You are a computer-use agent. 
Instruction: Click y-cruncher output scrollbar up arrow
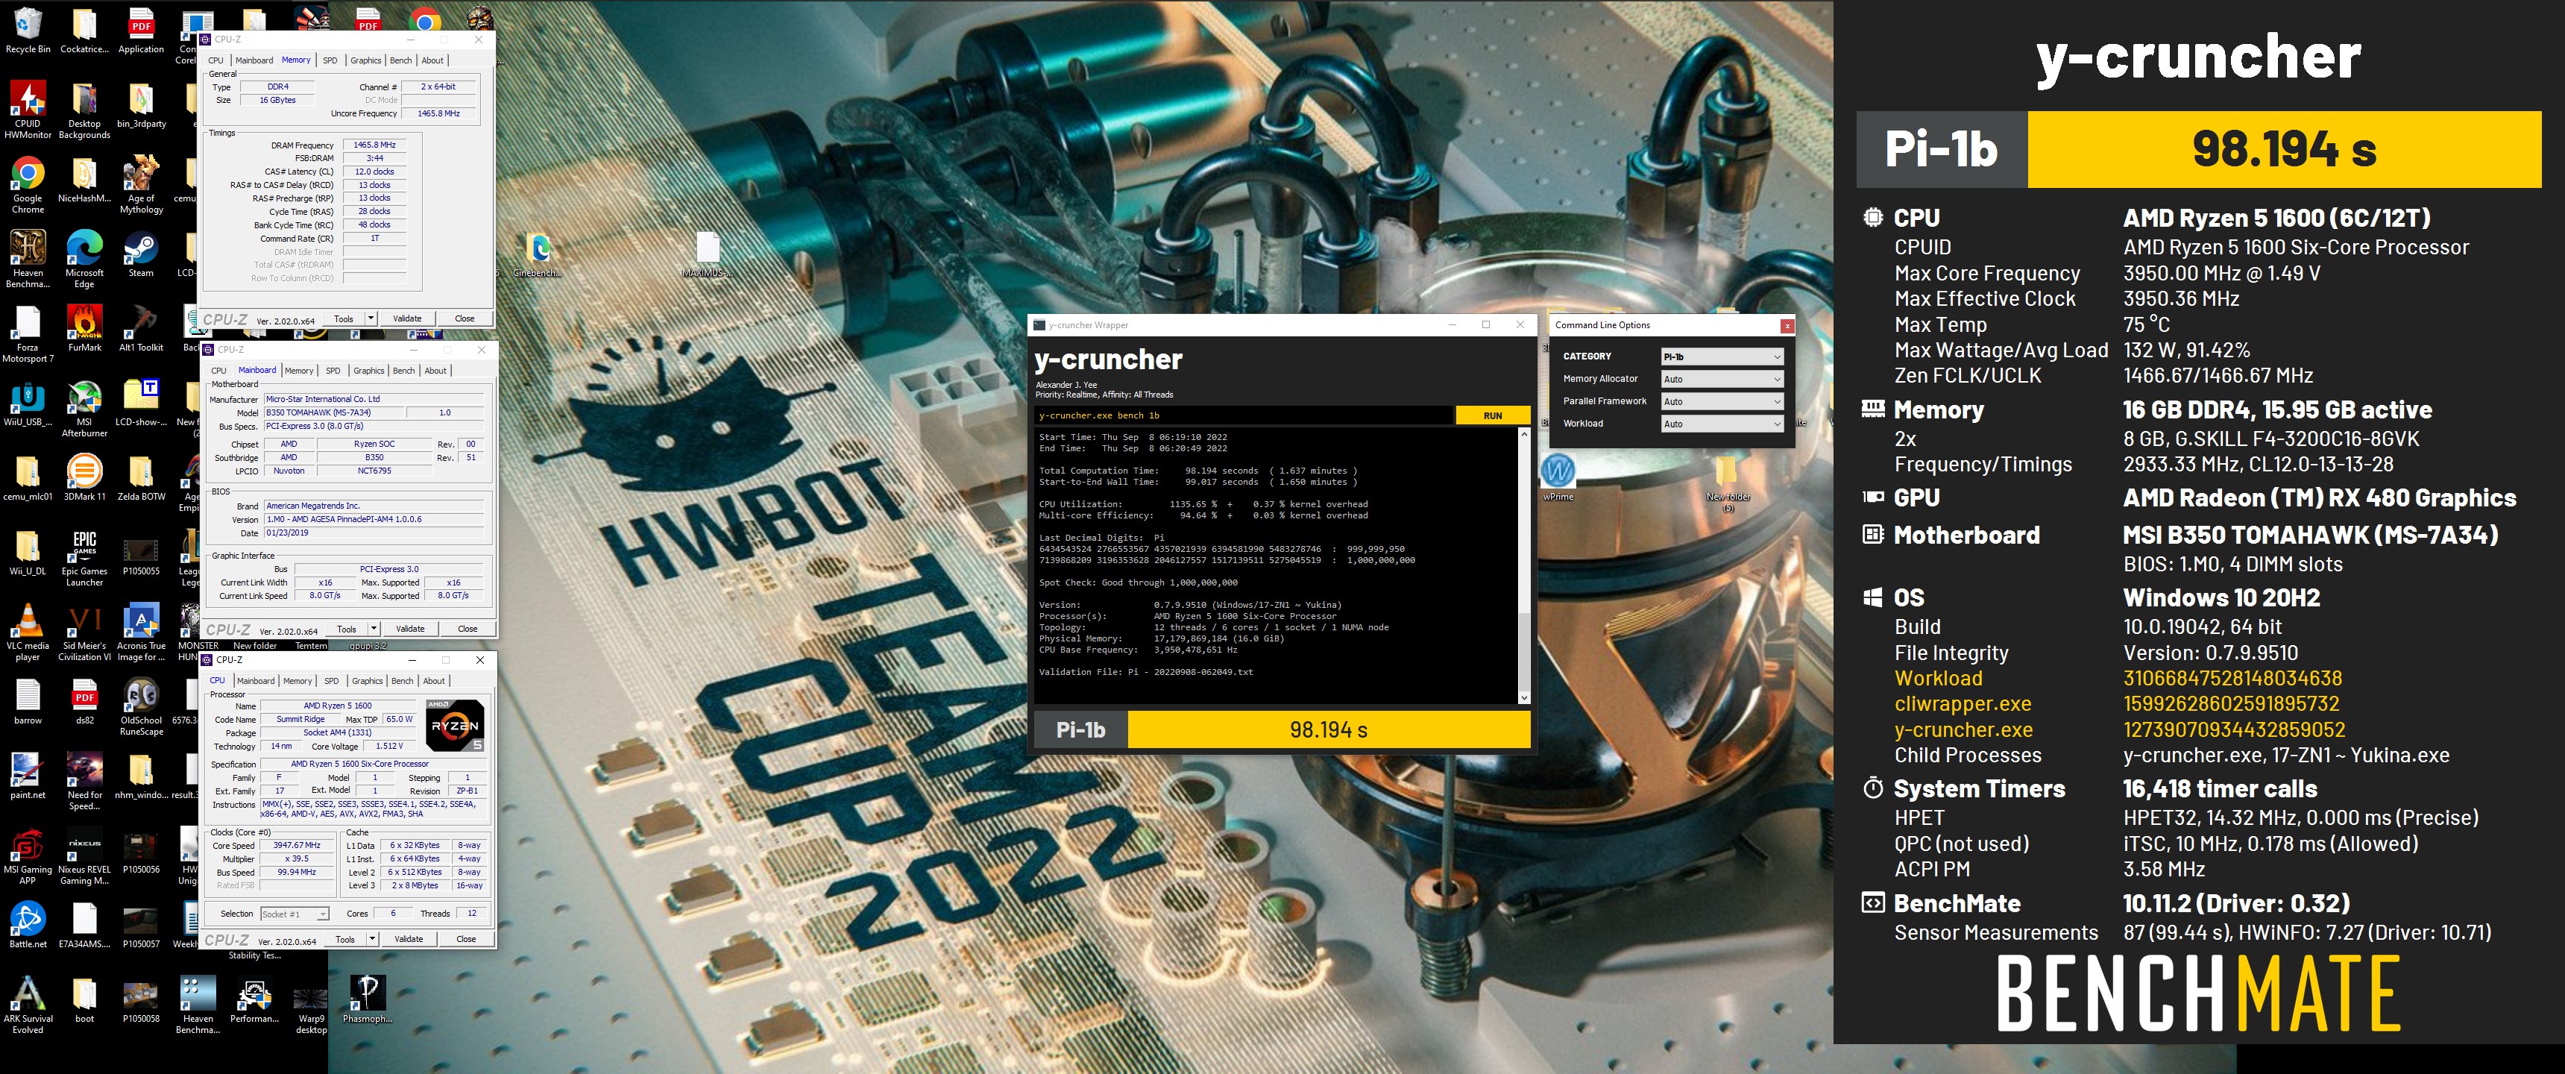click(1523, 434)
